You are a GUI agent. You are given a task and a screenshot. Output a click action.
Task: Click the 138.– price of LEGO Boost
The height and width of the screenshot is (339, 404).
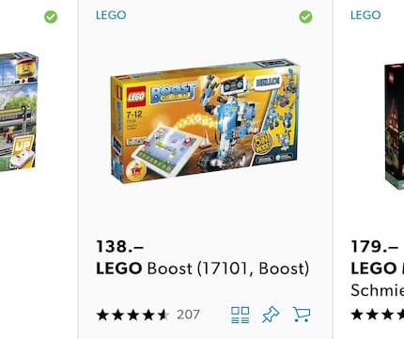(x=120, y=246)
